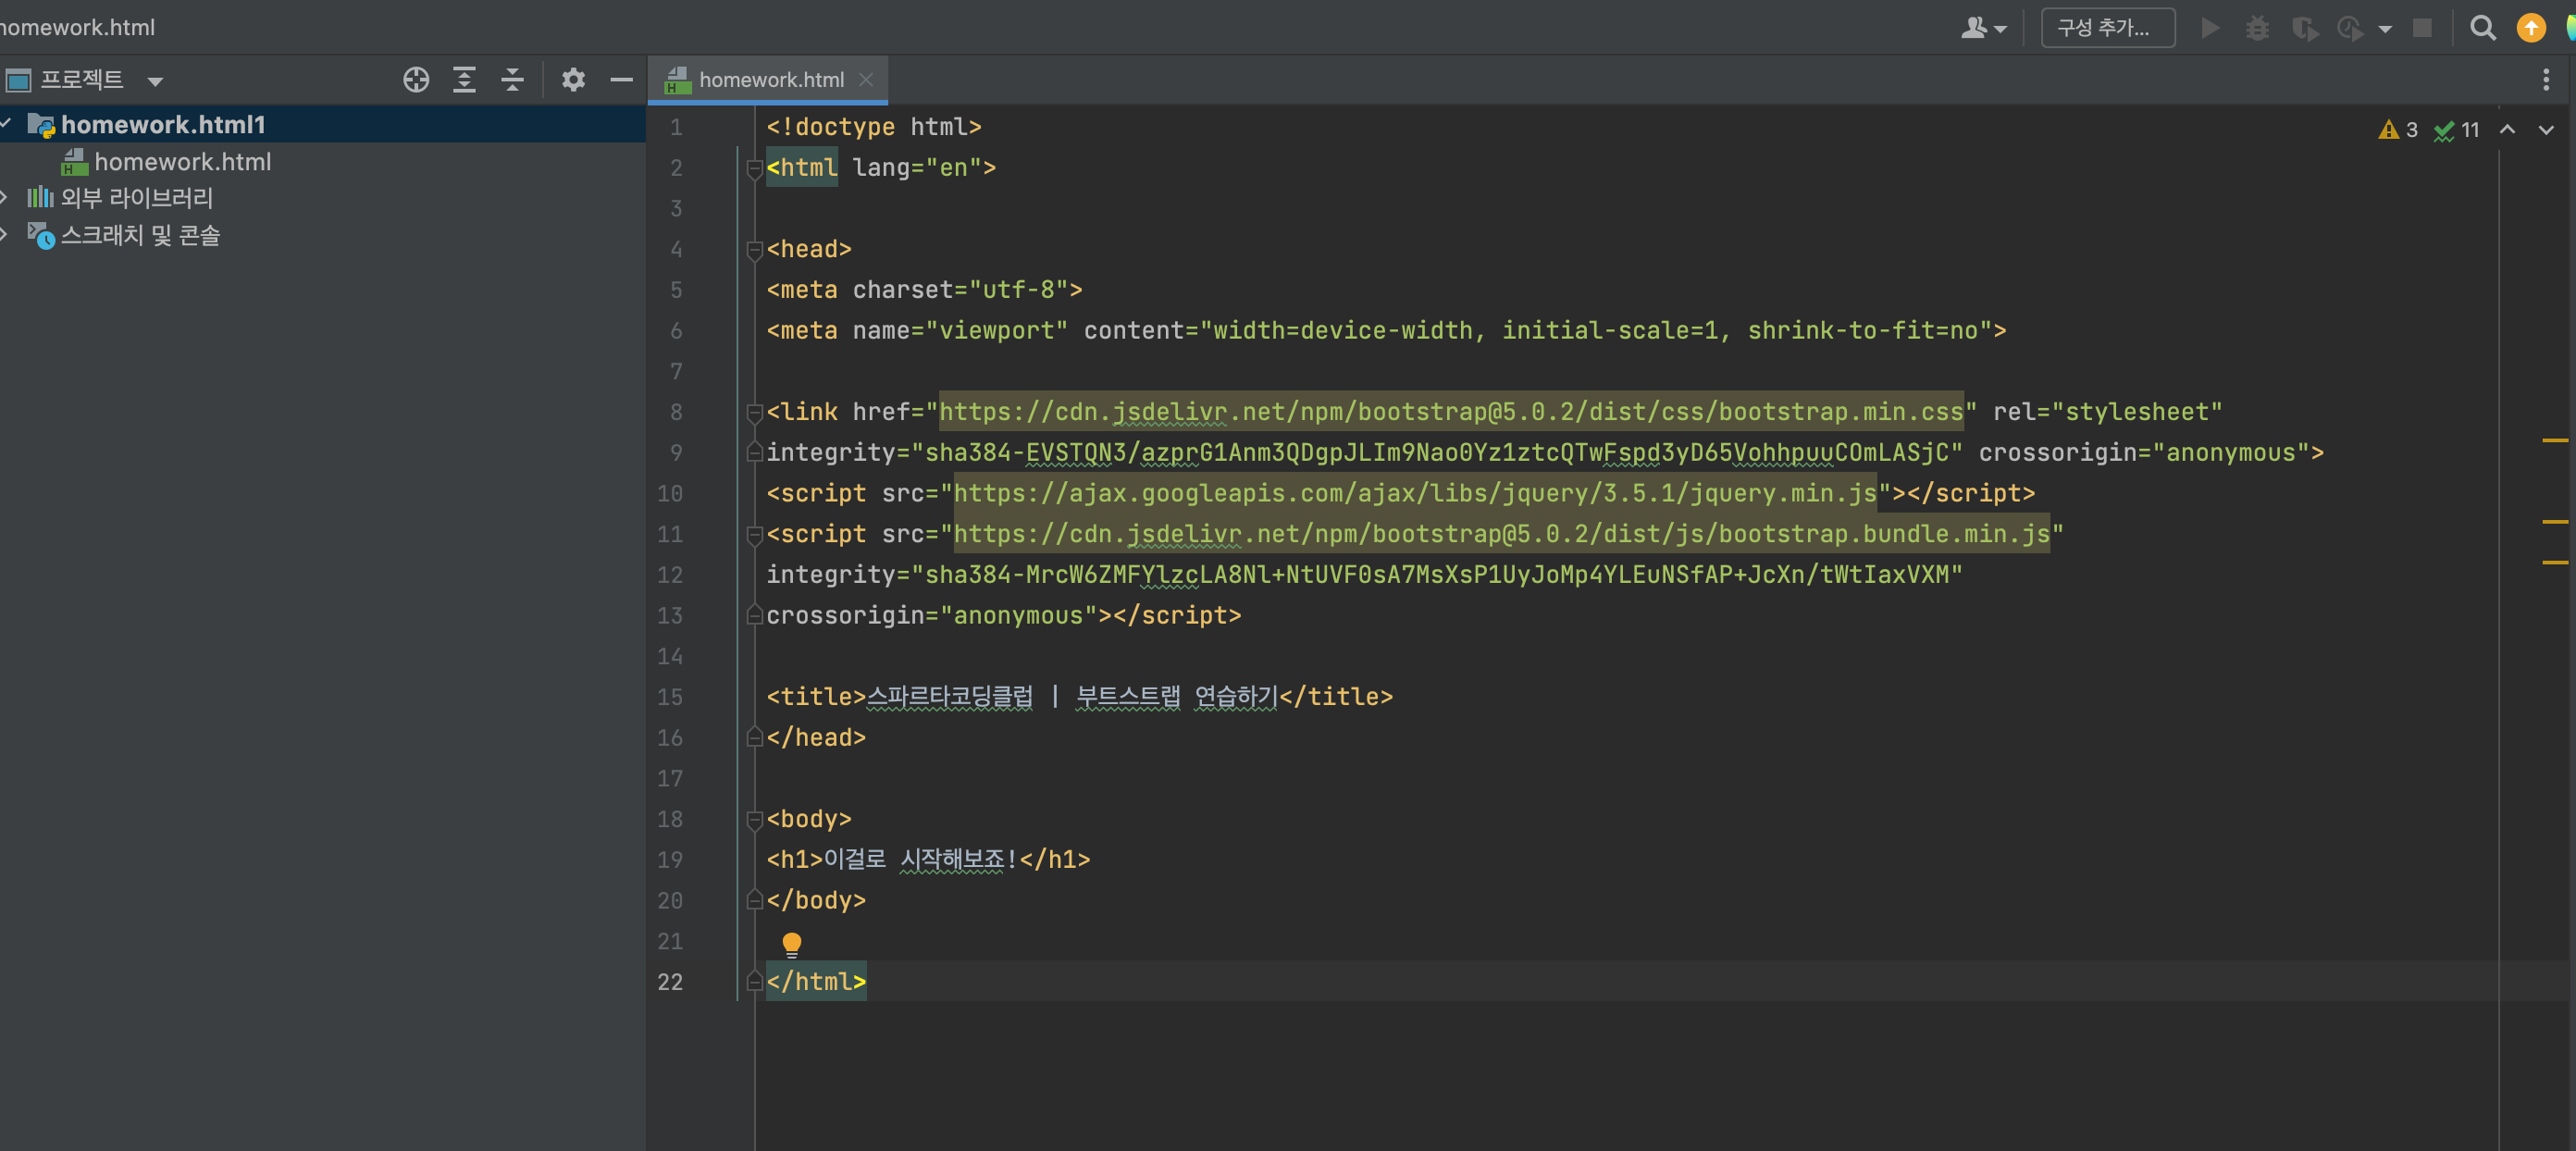The height and width of the screenshot is (1151, 2576).
Task: Click the first warning stripe mark on scrollbar
Action: [x=2555, y=440]
